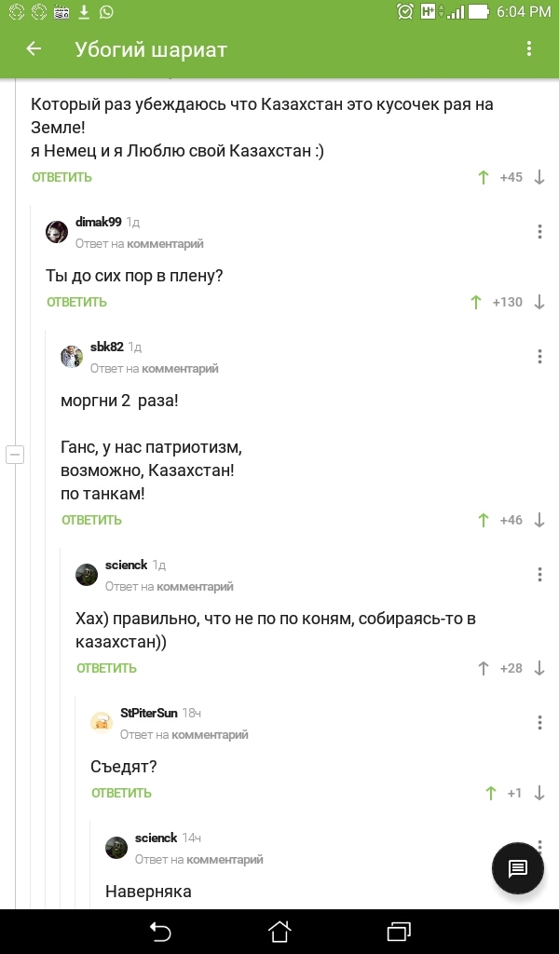Tap StPiterSun's profile avatar
Viewport: 559px width, 954px height.
tap(101, 722)
